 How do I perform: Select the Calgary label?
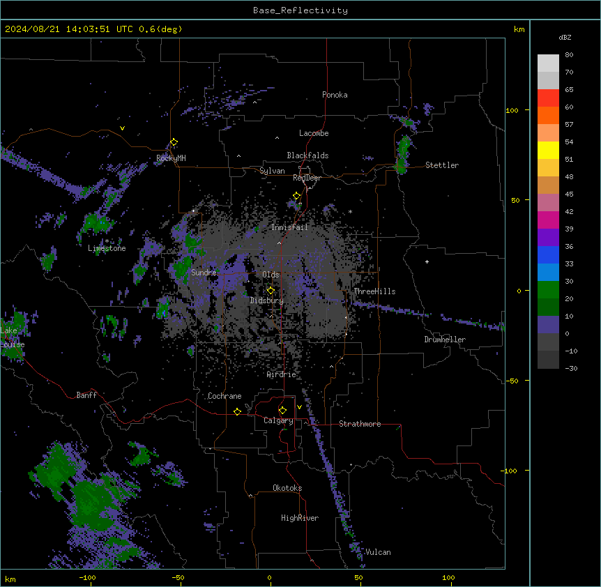click(278, 420)
